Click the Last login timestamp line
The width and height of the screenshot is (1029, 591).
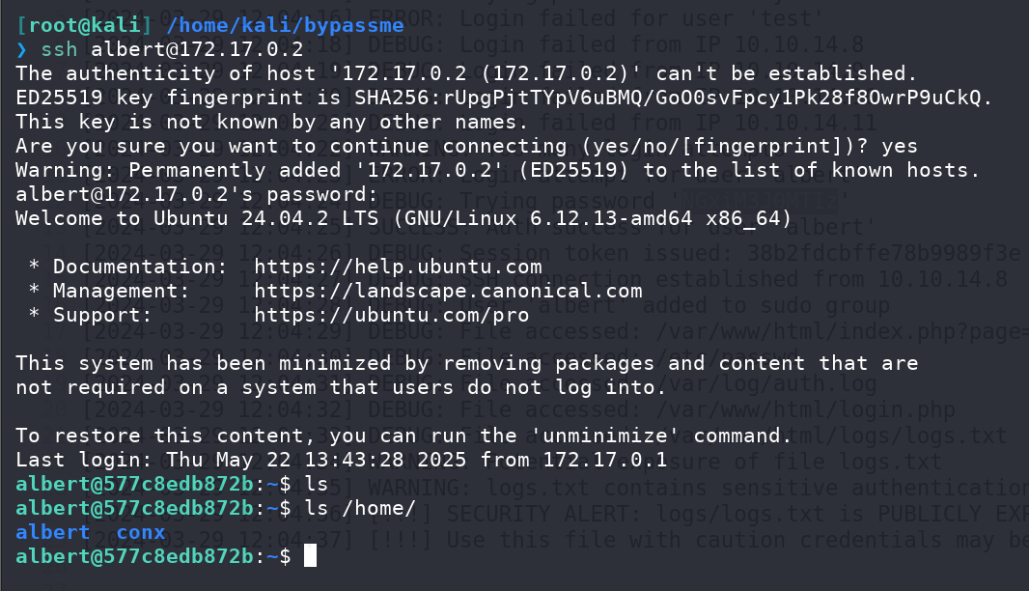coord(342,460)
